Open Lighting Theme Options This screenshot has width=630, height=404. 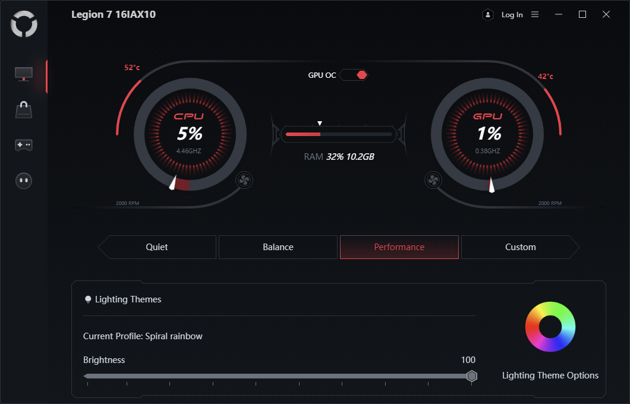(550, 375)
